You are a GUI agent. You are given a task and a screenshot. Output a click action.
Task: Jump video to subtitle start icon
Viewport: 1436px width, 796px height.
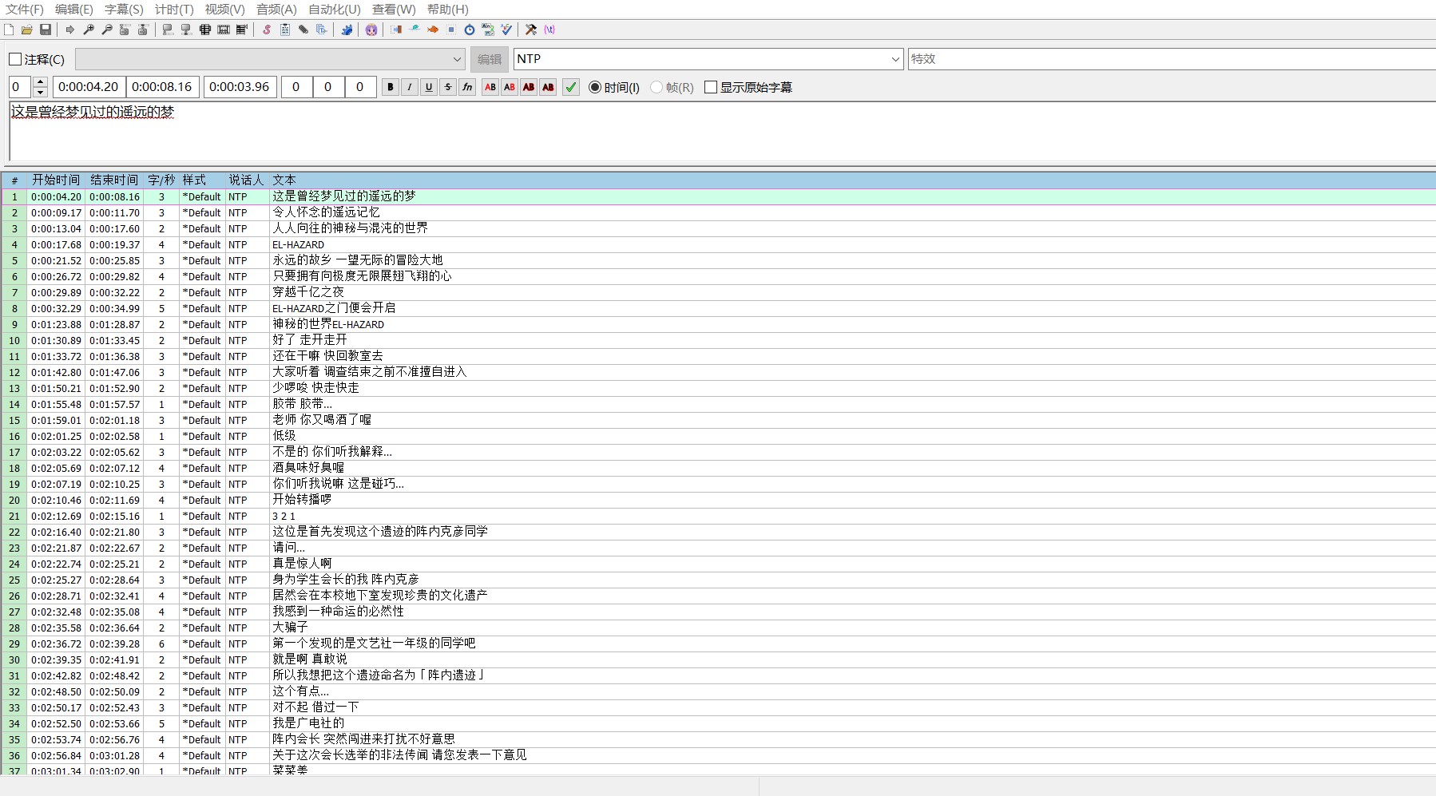(x=125, y=30)
